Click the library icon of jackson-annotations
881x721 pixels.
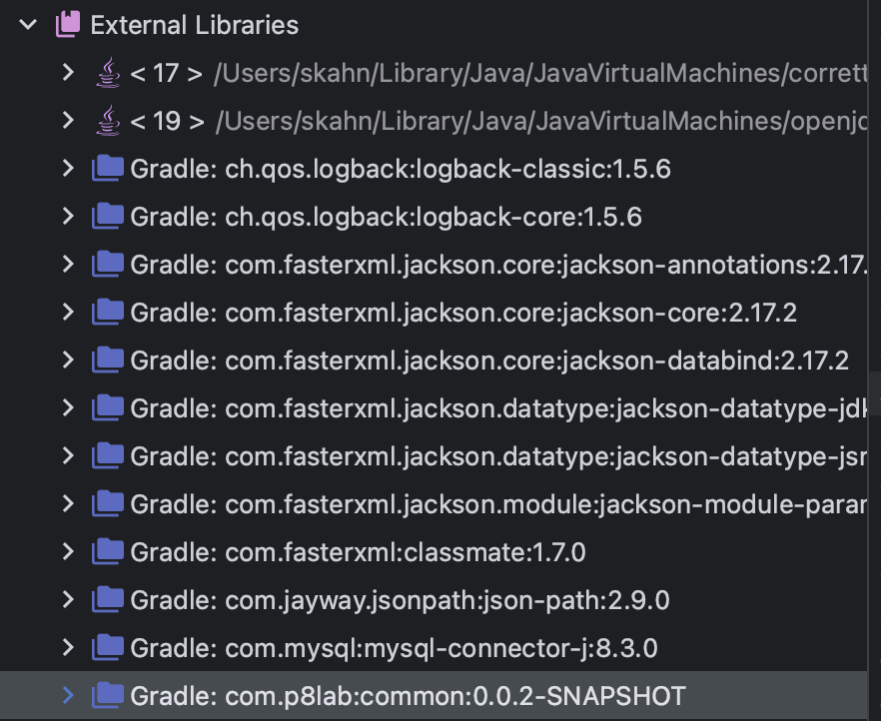tap(108, 264)
